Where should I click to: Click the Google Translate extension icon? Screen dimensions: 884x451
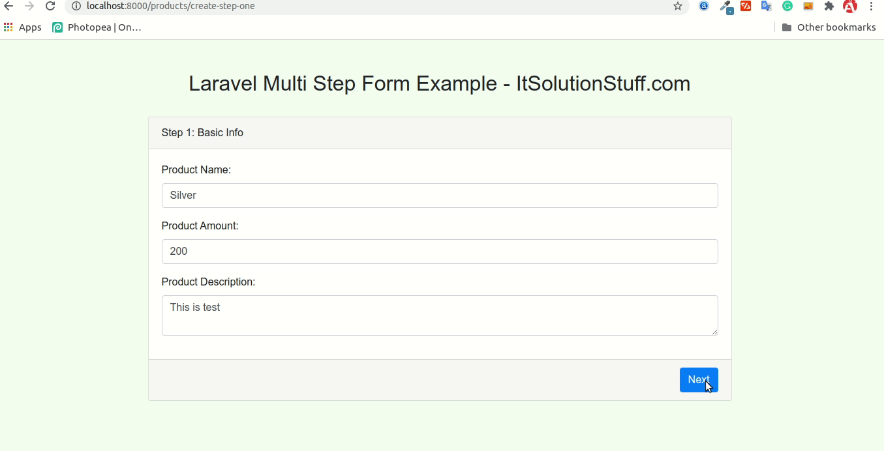(x=766, y=7)
